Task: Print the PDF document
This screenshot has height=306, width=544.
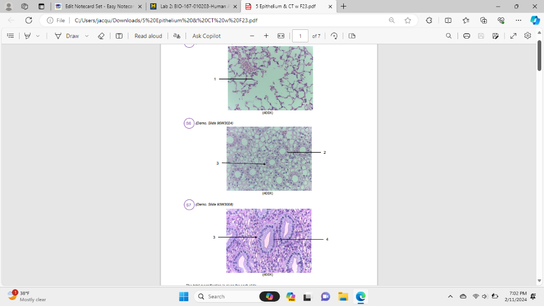Action: click(x=466, y=36)
